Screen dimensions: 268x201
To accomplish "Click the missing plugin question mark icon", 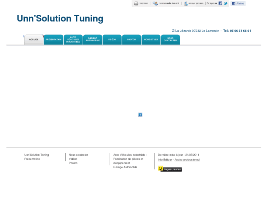I will (x=140, y=115).
